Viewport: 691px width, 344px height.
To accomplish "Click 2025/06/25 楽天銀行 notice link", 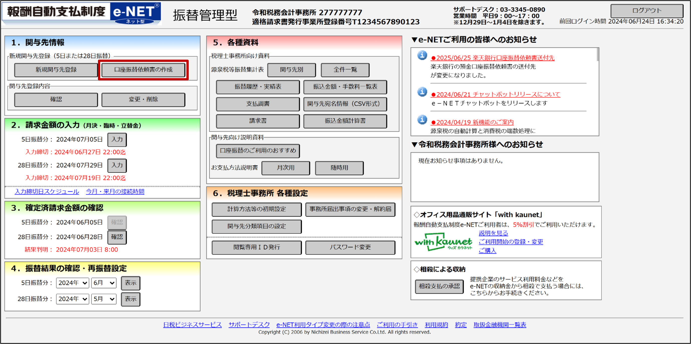I will 493,58.
